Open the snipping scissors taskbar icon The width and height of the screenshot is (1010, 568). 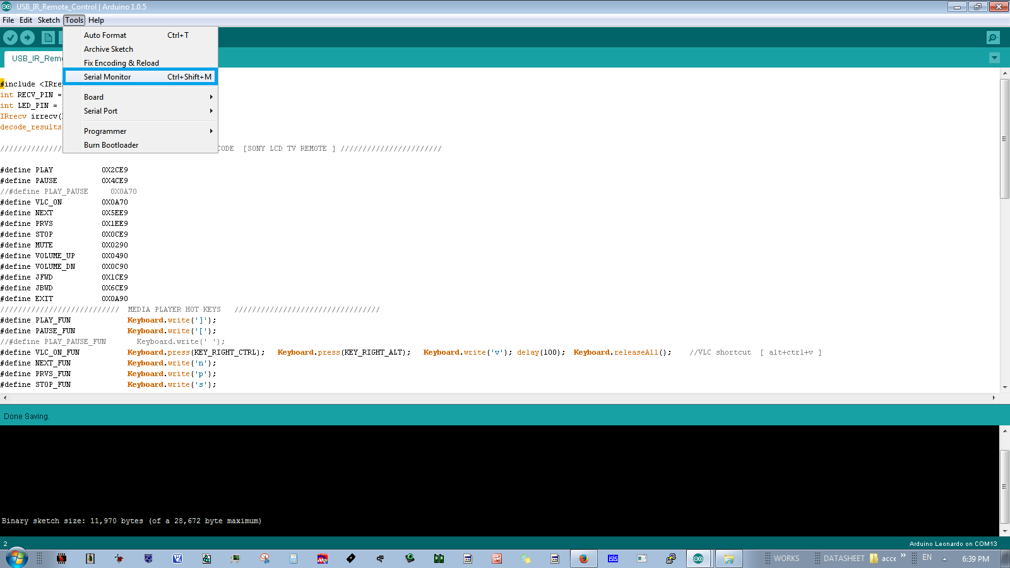point(264,559)
